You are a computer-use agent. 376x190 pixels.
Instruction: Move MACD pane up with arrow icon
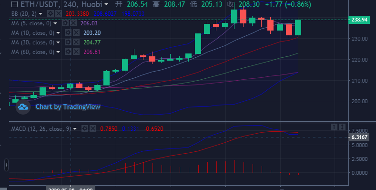click(x=334, y=127)
